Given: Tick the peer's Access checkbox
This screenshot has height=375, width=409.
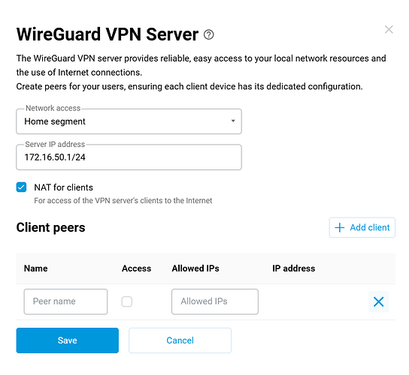Looking at the screenshot, I should click(127, 301).
